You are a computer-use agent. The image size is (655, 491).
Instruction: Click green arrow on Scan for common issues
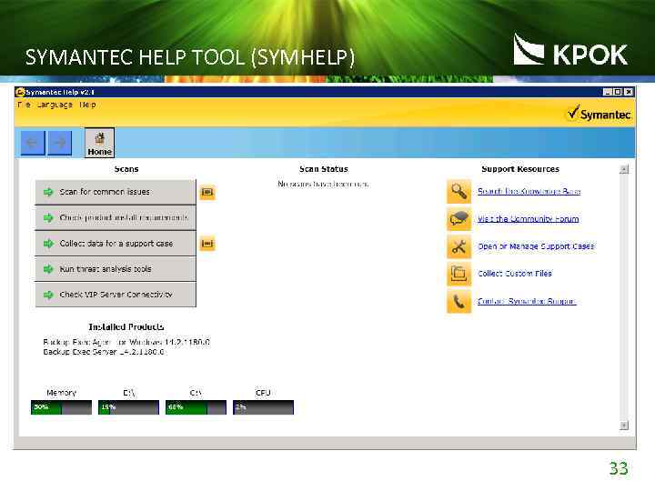click(x=48, y=192)
